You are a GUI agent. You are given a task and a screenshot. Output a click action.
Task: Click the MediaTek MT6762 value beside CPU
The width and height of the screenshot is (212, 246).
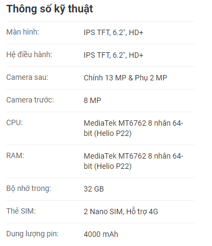(133, 128)
